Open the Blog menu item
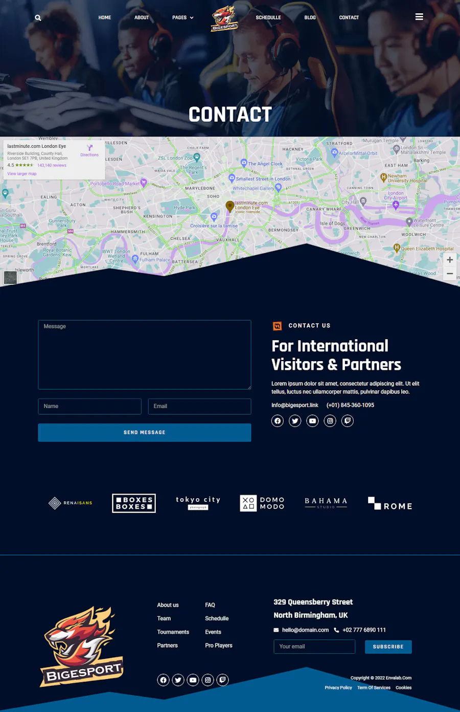This screenshot has height=712, width=460. tap(310, 17)
